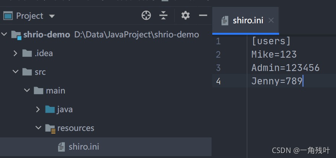
Task: Expand the java folder chevron
Action: click(38, 110)
